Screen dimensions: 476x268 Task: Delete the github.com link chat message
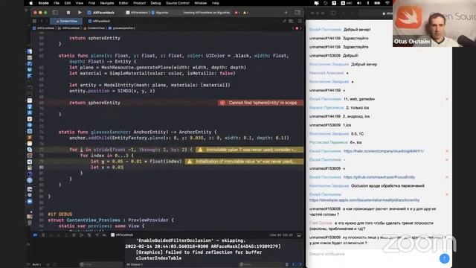coord(446,177)
